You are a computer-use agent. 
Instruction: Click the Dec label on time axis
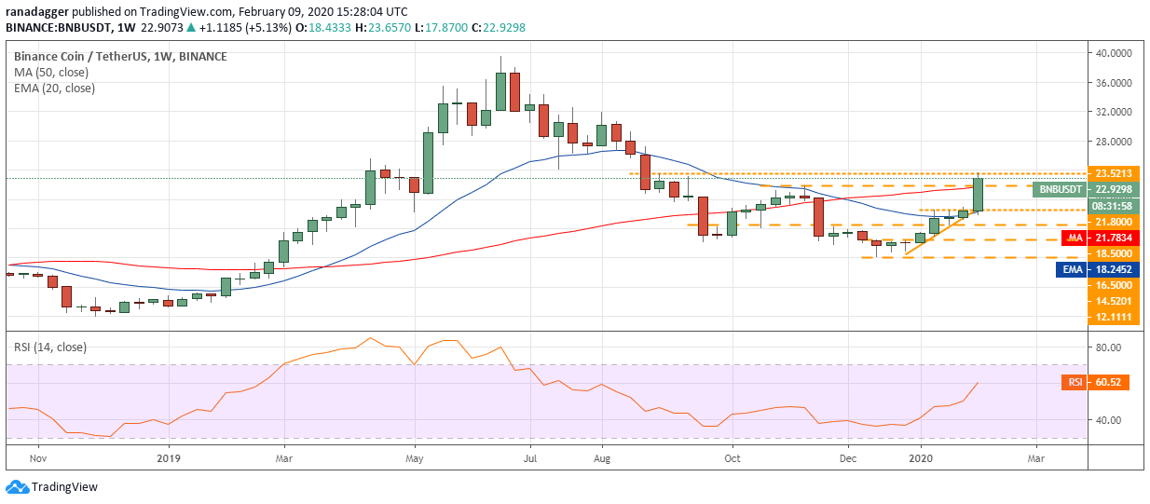click(x=847, y=458)
